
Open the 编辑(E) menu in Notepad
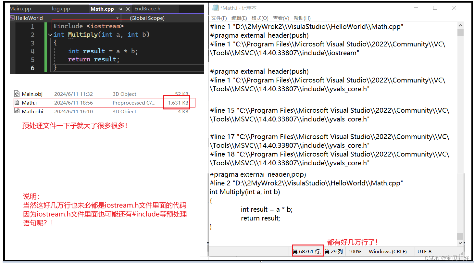pos(239,18)
